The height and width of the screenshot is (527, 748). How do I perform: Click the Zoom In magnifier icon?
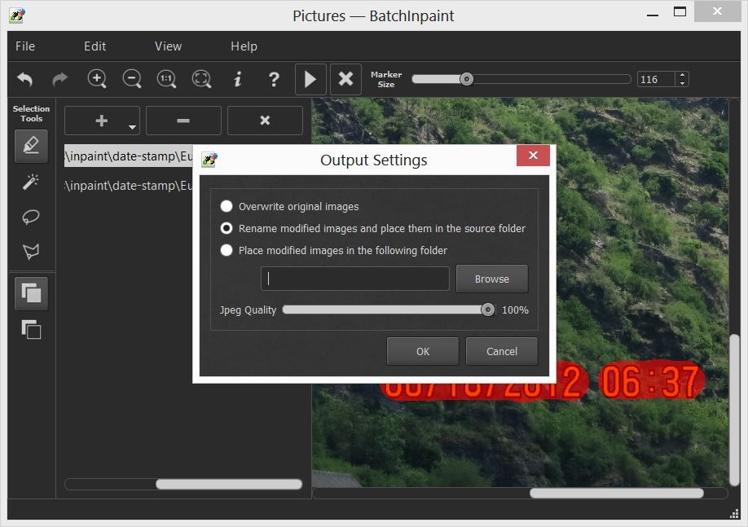tap(96, 79)
